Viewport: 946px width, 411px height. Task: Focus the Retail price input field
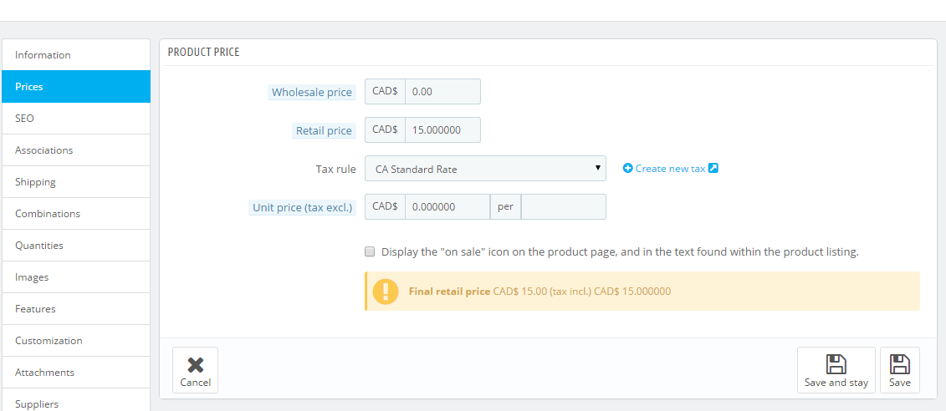click(x=442, y=130)
